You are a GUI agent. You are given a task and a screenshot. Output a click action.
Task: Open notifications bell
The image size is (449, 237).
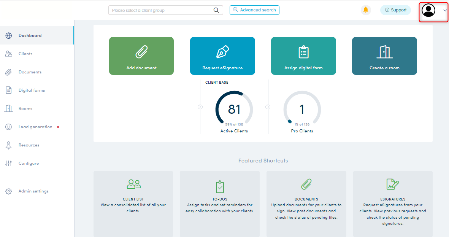point(366,10)
